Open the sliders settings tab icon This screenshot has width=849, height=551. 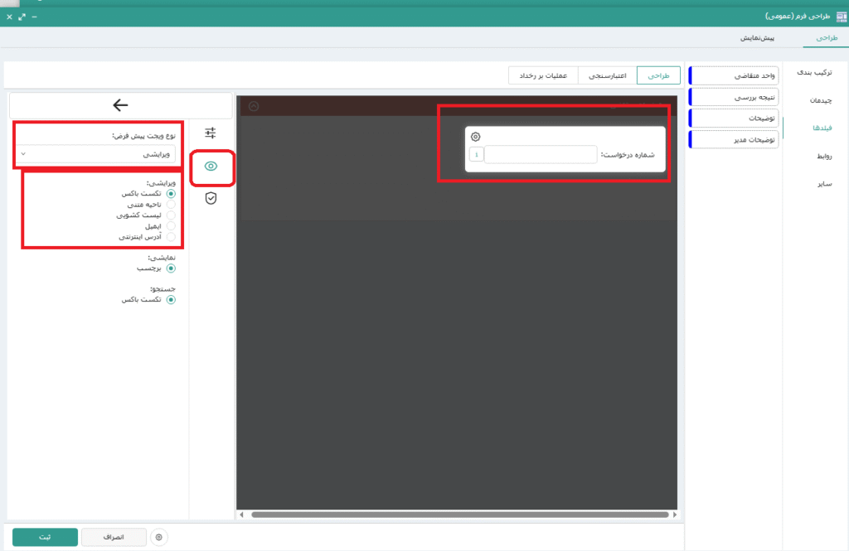pyautogui.click(x=211, y=133)
